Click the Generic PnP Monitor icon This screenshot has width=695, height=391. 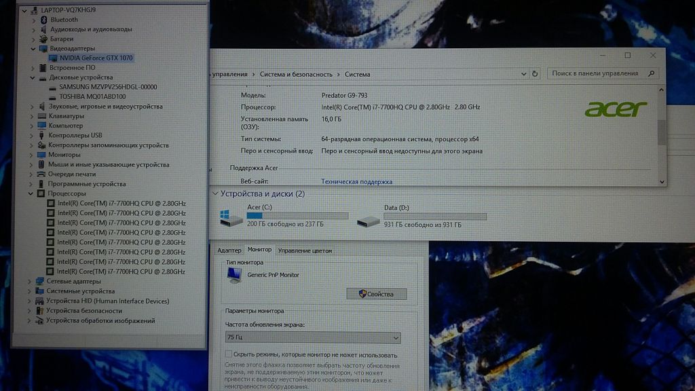[234, 276]
